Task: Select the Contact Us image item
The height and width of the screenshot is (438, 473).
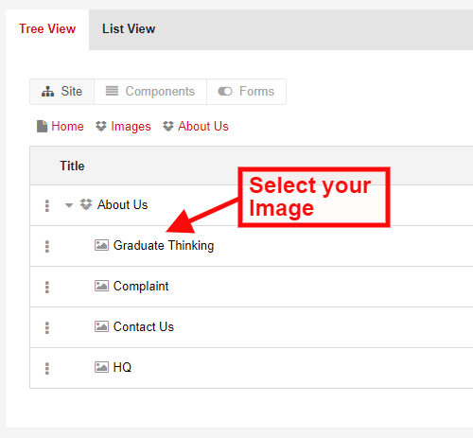Action: (x=144, y=326)
